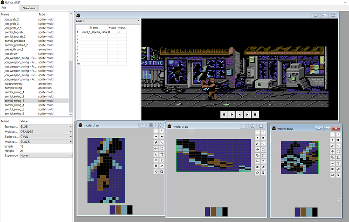Toggle the grid in leftmost sprite editor

point(162,154)
